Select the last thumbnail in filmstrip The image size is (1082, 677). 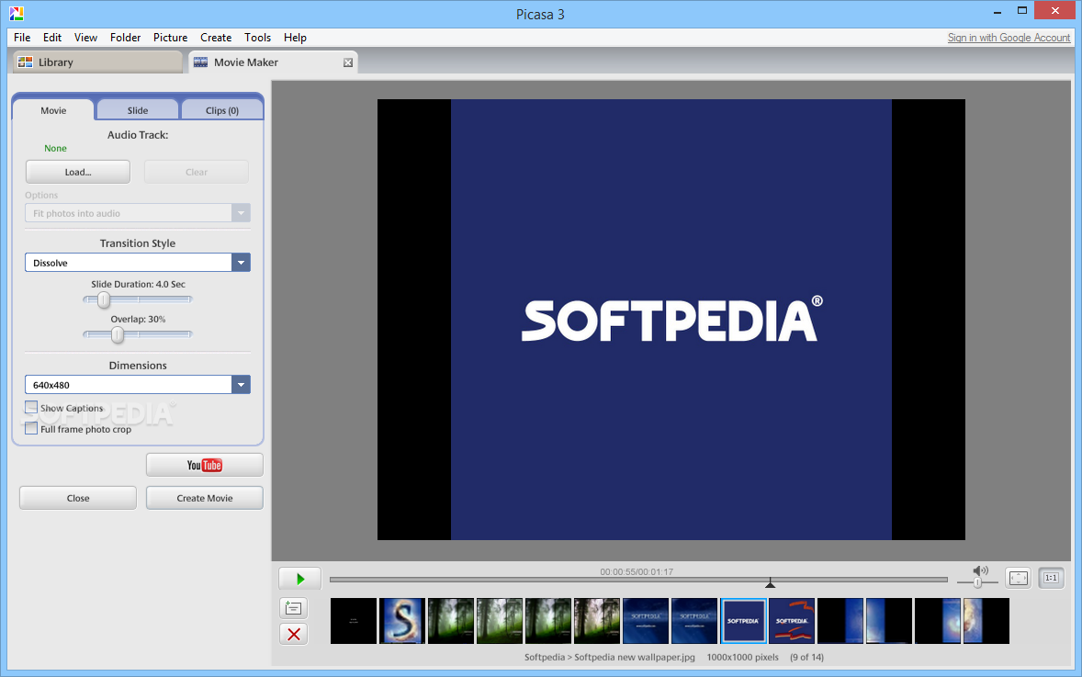pyautogui.click(x=986, y=621)
